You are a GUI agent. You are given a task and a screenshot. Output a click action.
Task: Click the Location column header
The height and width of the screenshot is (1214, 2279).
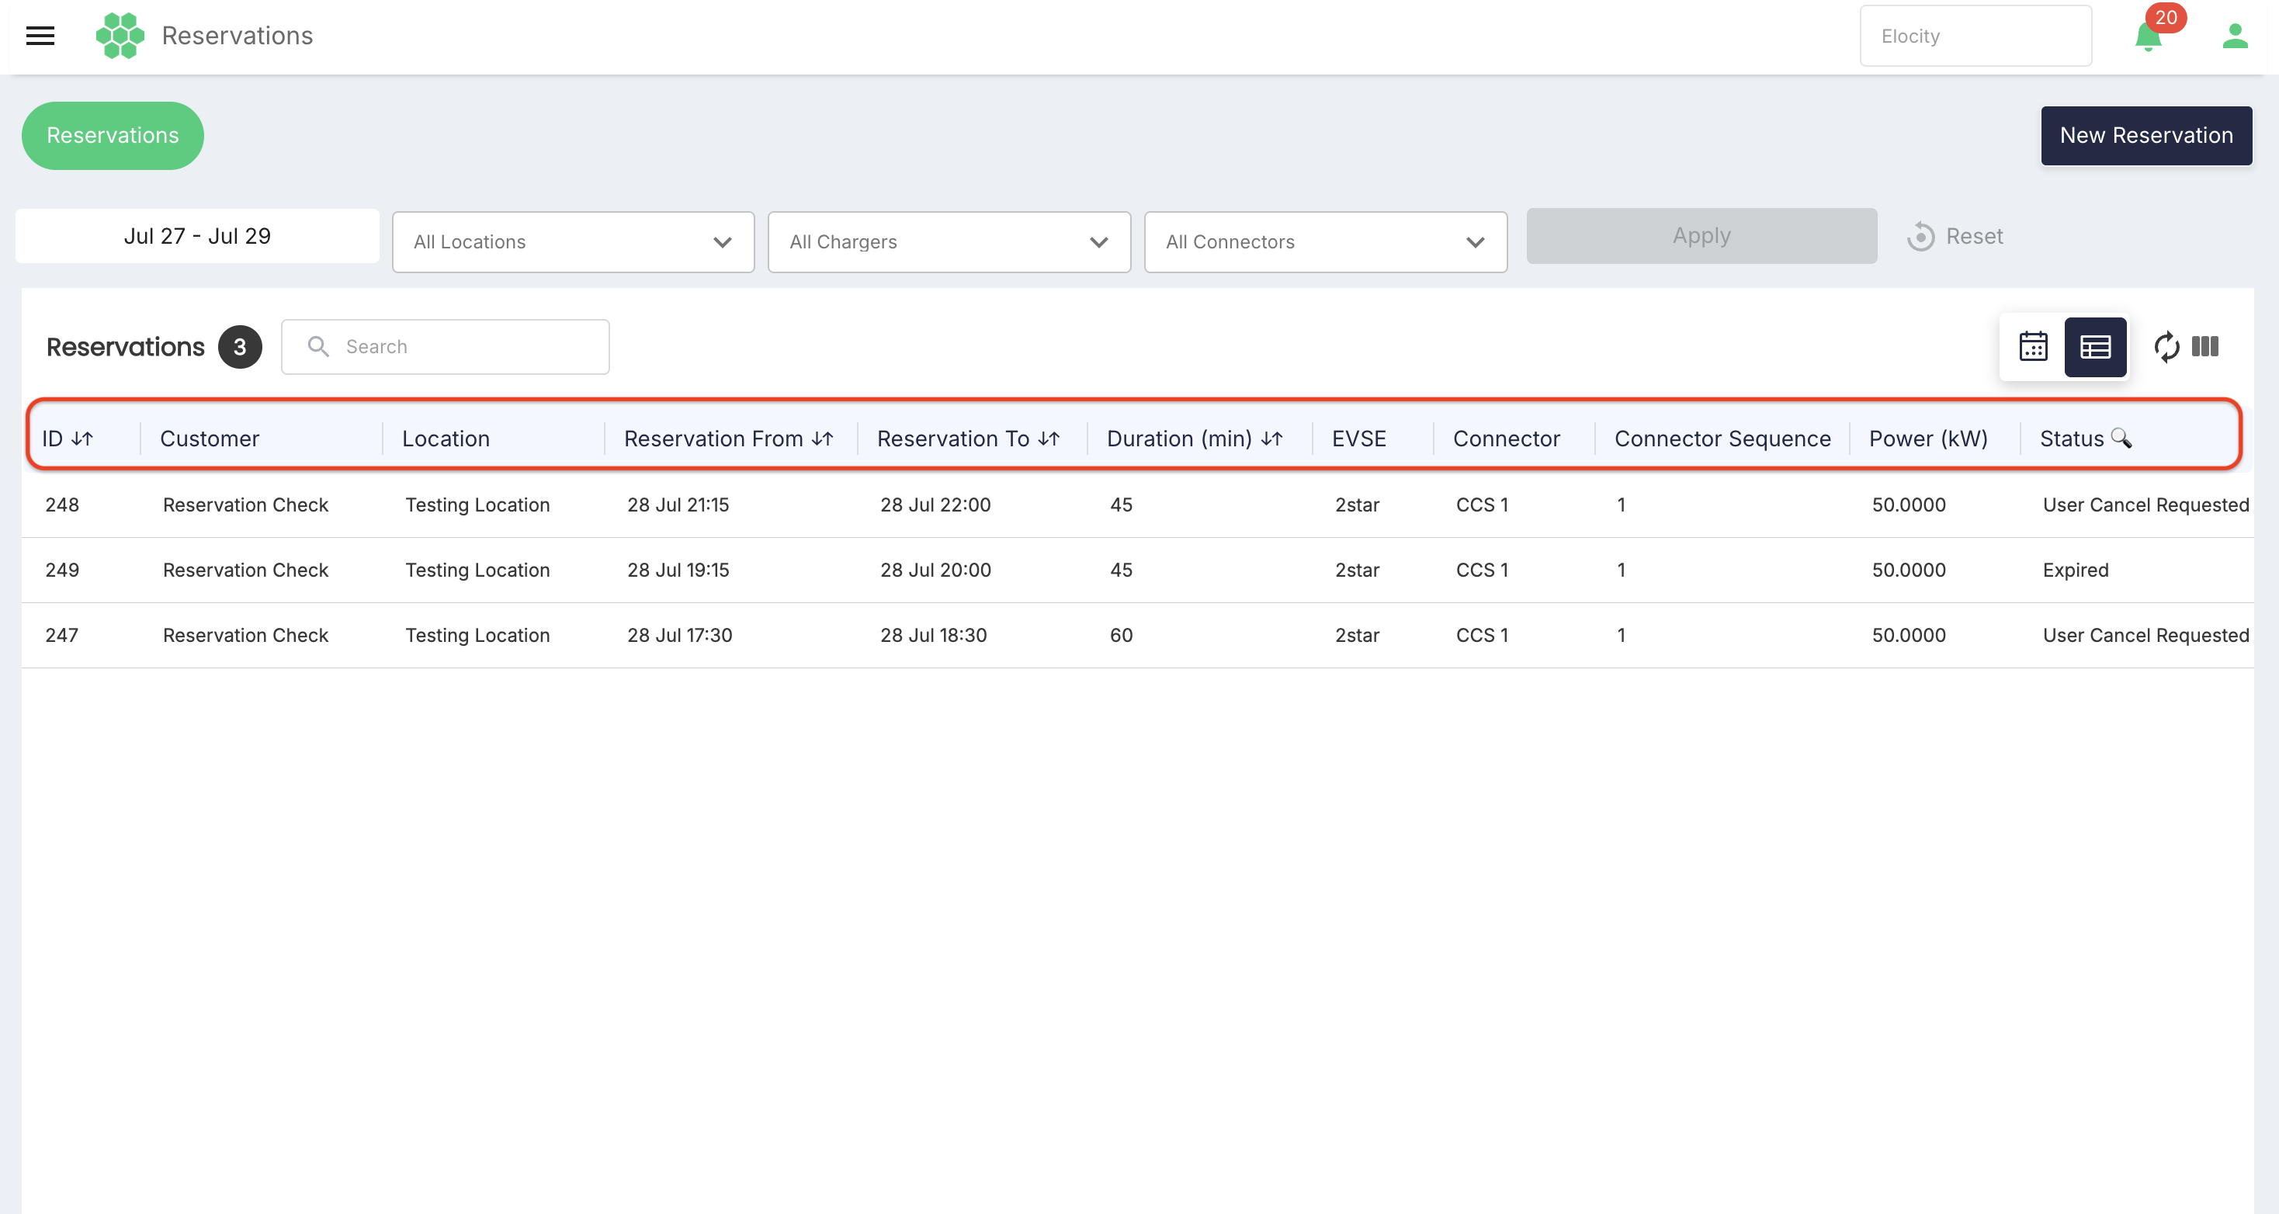(446, 439)
